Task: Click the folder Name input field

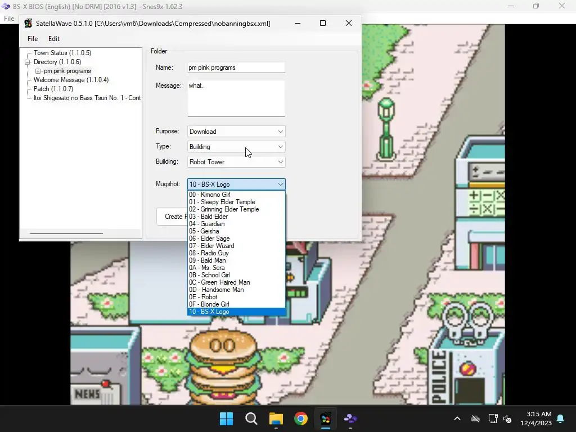Action: click(236, 67)
